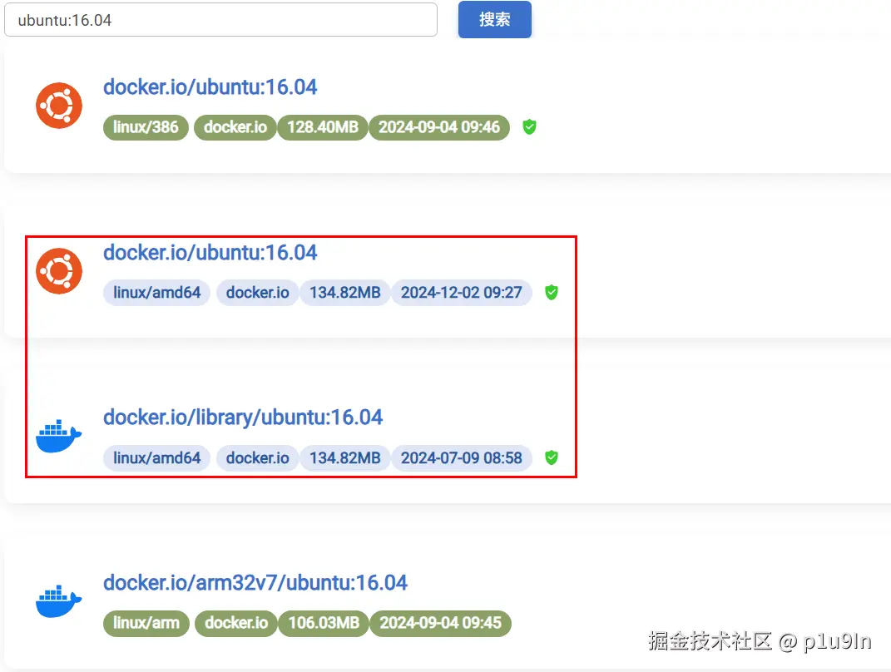Viewport: 891px width, 672px height.
Task: Click the 2024-07-09 08:58 date tag
Action: [462, 458]
